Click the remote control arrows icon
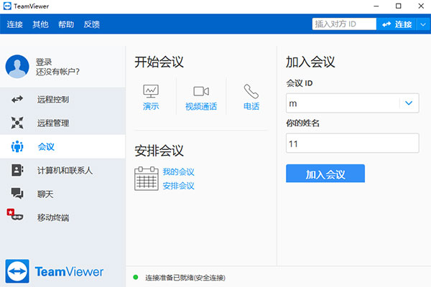 17,99
